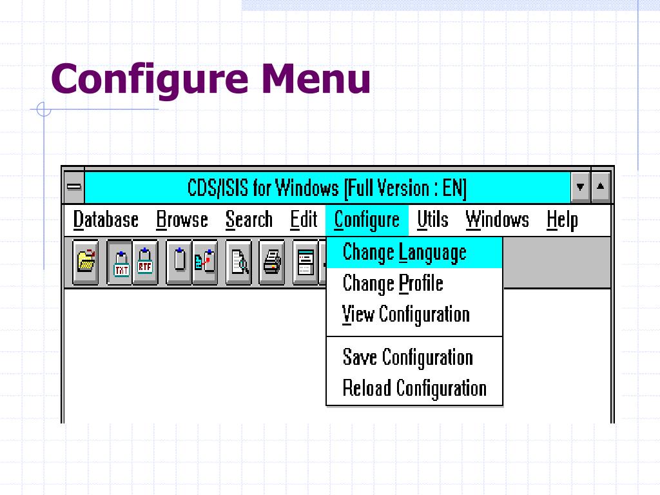The image size is (660, 495).
Task: Click the printer toolbar icon
Action: pyautogui.click(x=272, y=262)
